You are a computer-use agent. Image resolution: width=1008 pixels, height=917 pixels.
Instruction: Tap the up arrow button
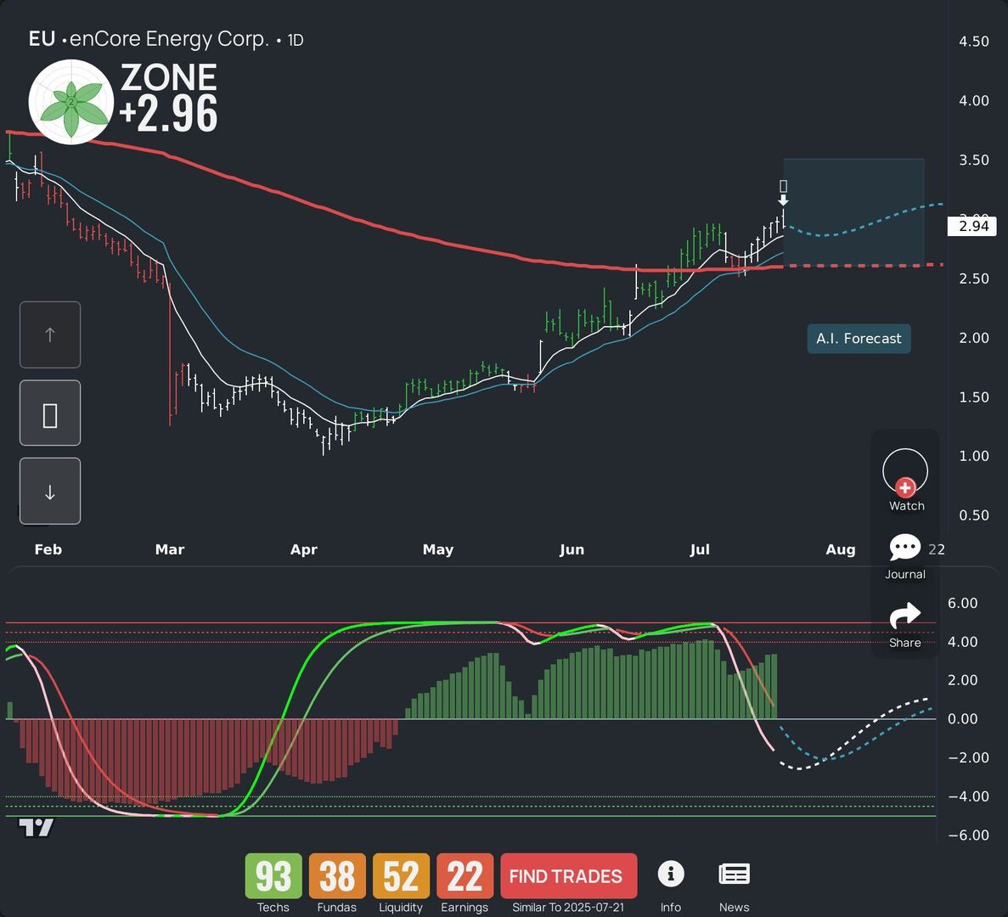pos(50,335)
